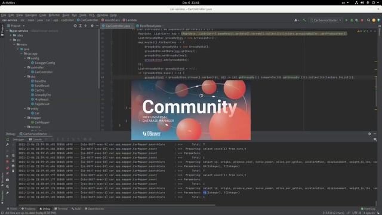Click the green Run button in toolbar
The width and height of the screenshot is (382, 215).
[x=346, y=20]
